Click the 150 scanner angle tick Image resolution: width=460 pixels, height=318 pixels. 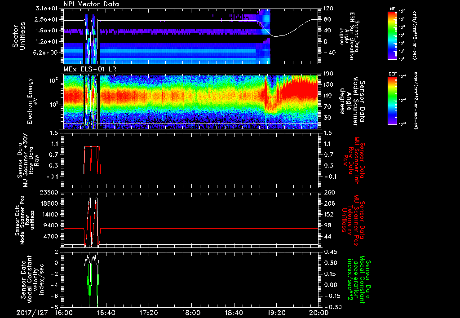[328, 85]
